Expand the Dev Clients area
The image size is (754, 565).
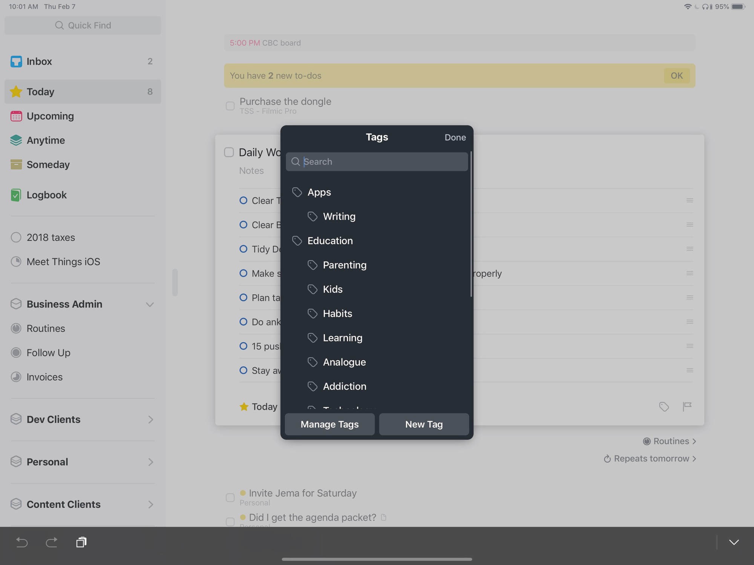(x=150, y=420)
